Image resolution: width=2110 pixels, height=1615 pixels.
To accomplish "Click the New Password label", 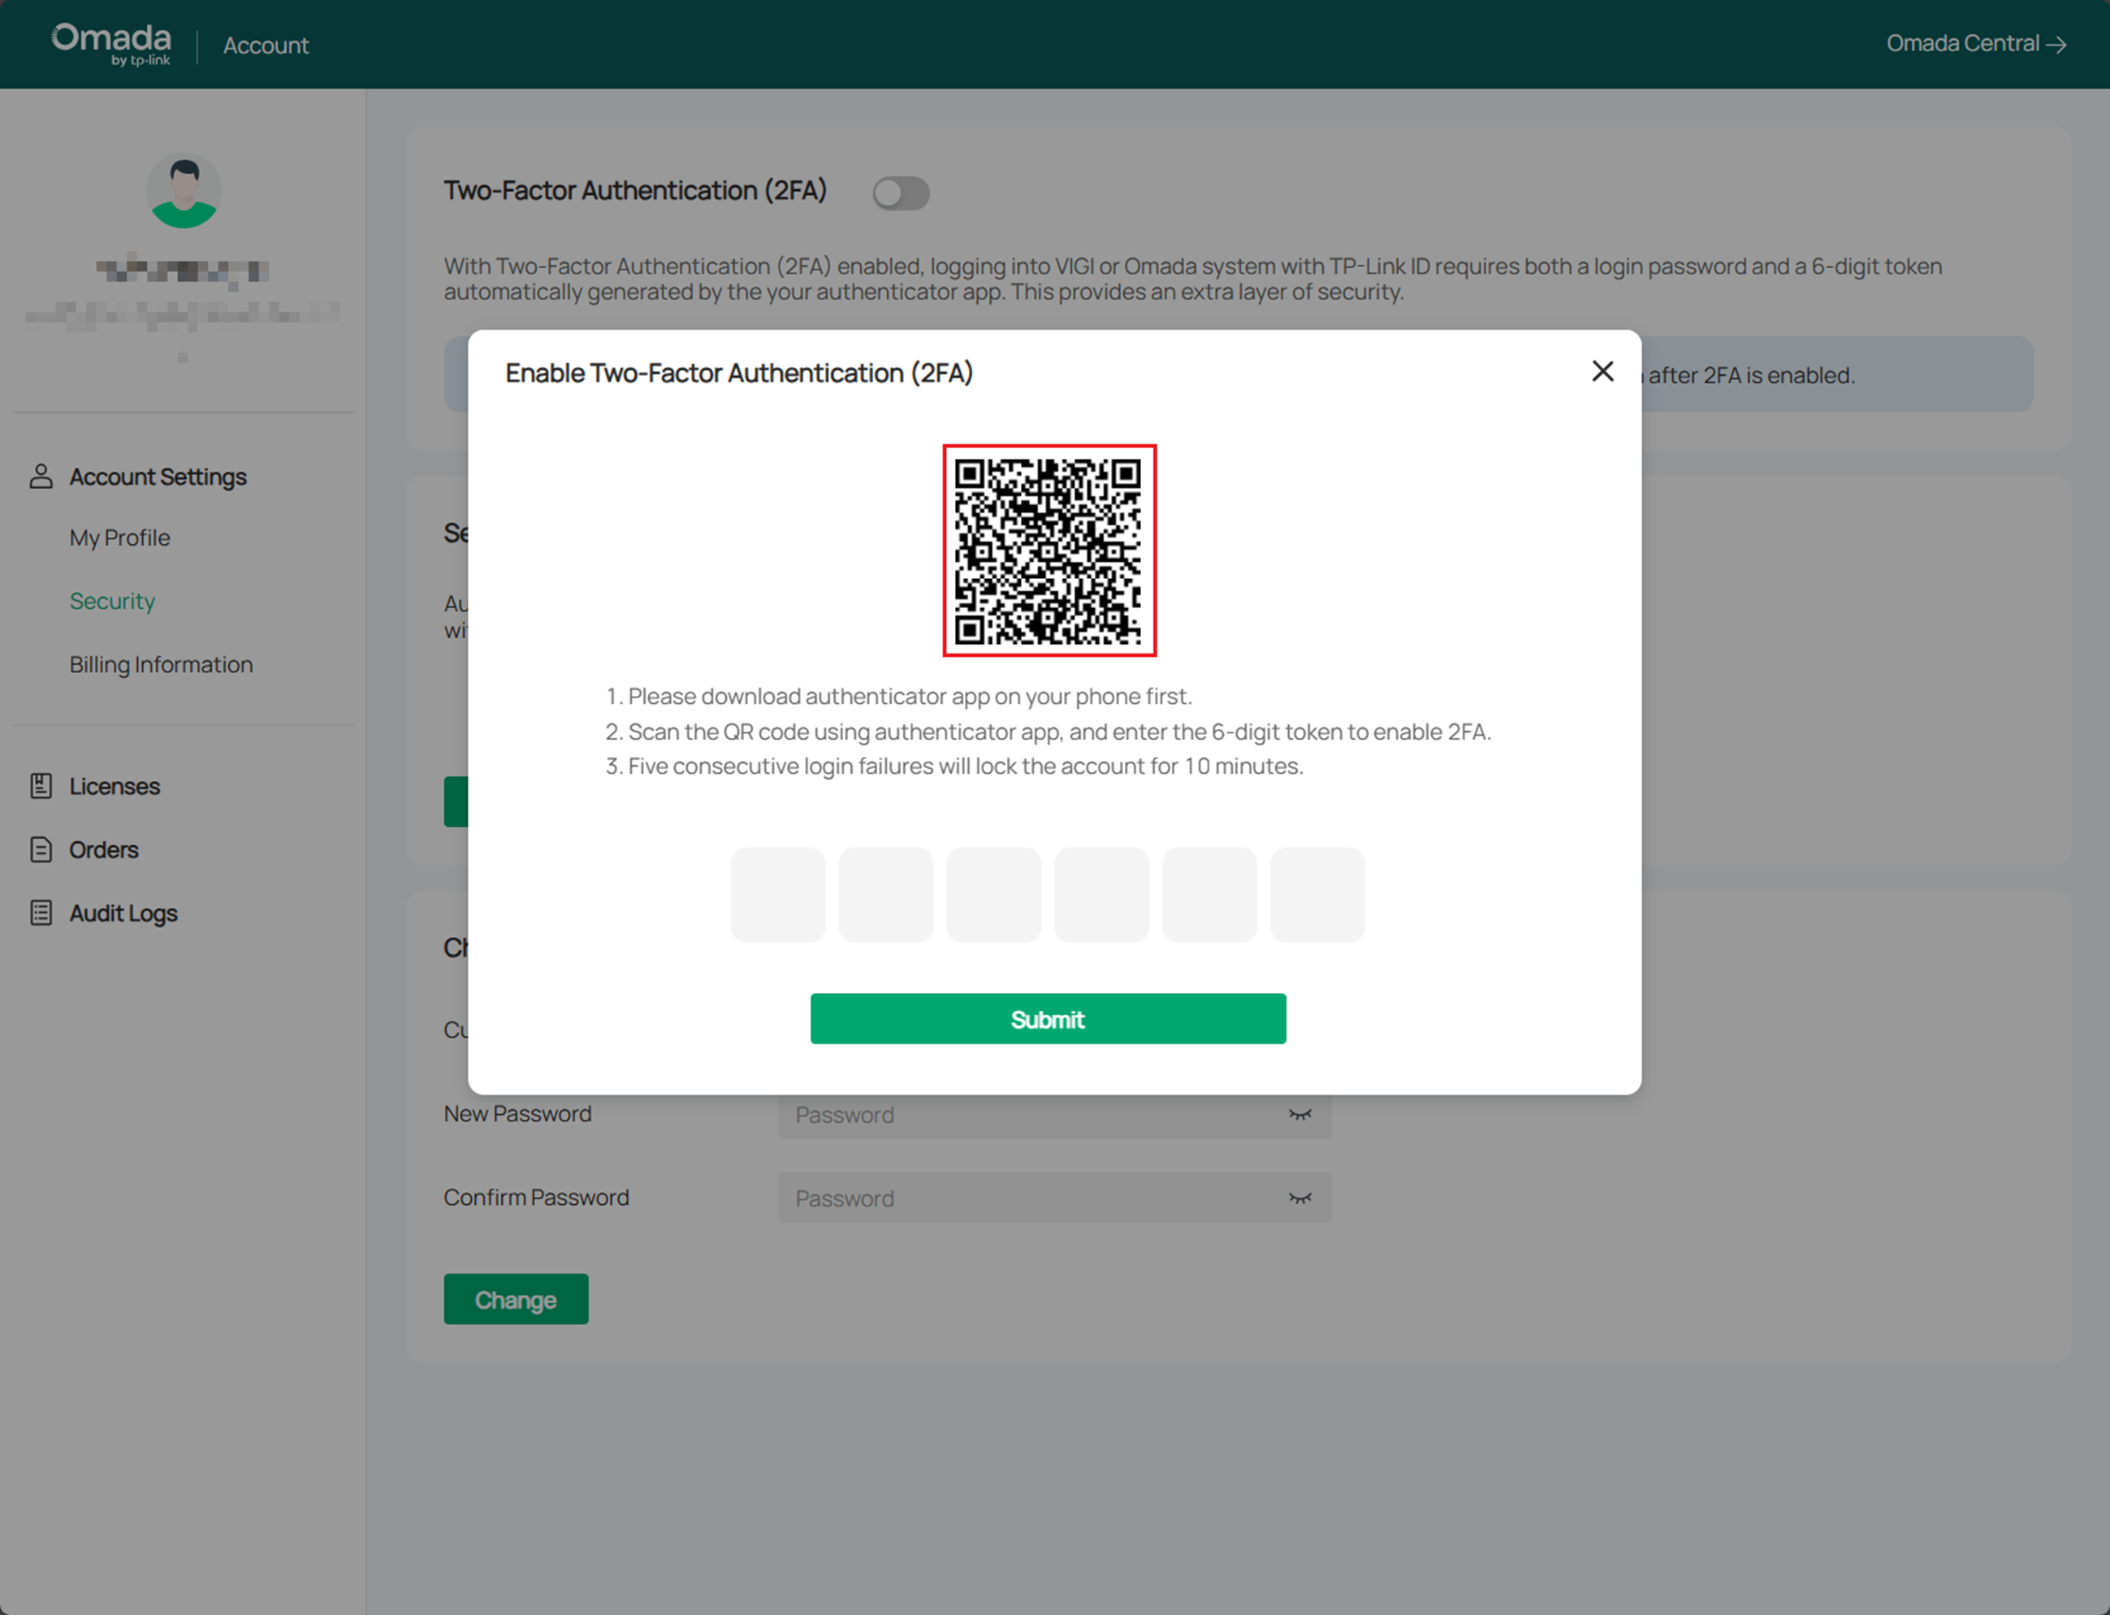I will pyautogui.click(x=517, y=1113).
